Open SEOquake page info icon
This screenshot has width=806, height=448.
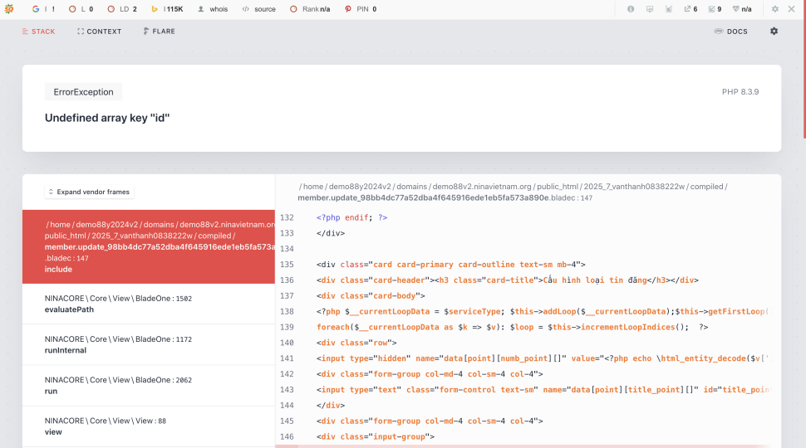point(630,9)
